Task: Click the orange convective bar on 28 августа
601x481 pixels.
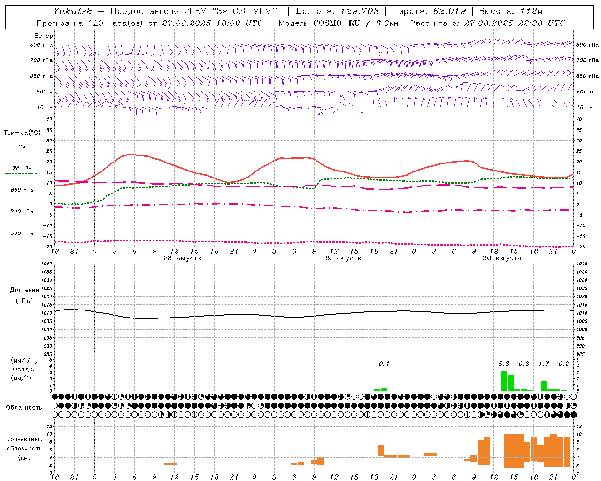Action: (x=171, y=464)
